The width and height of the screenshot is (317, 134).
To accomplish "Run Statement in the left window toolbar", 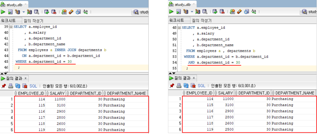I will point(3,12).
